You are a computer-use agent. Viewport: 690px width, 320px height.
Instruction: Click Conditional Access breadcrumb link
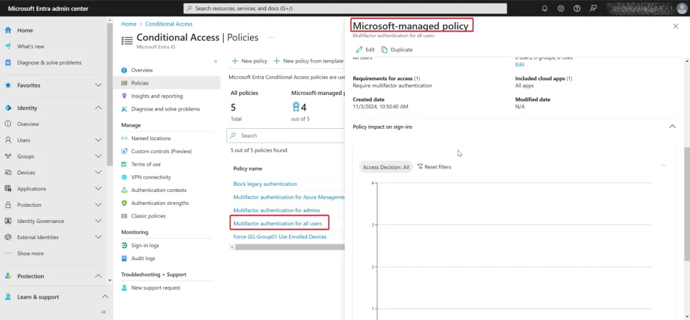pos(168,24)
